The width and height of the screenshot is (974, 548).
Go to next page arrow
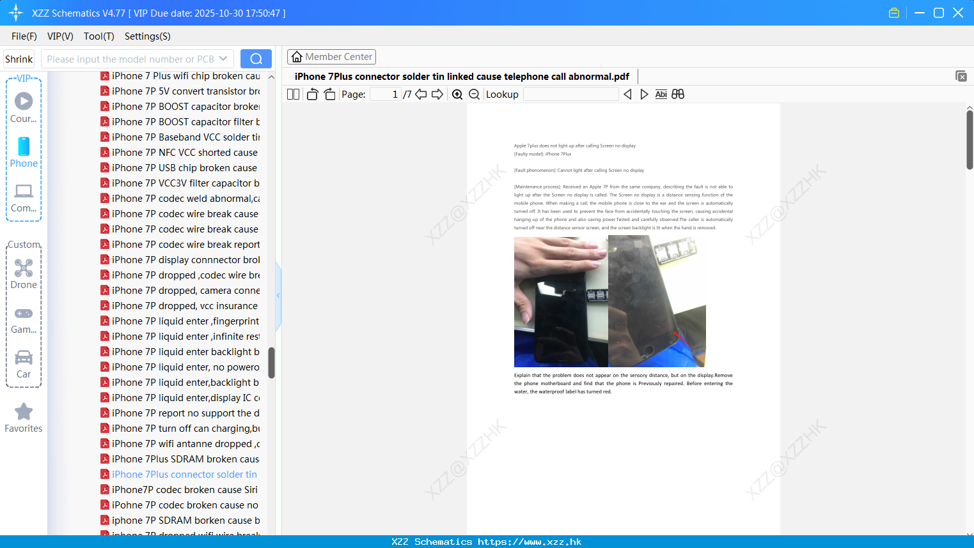pyautogui.click(x=437, y=95)
